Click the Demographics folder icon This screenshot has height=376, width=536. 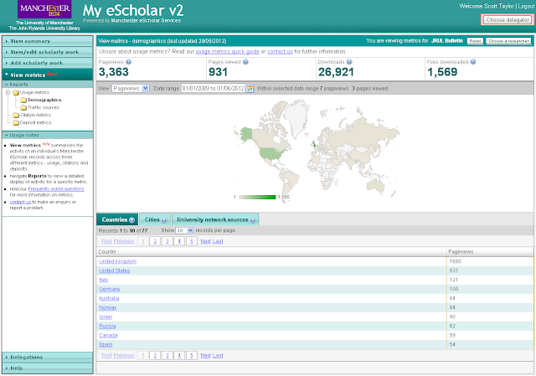click(x=23, y=100)
